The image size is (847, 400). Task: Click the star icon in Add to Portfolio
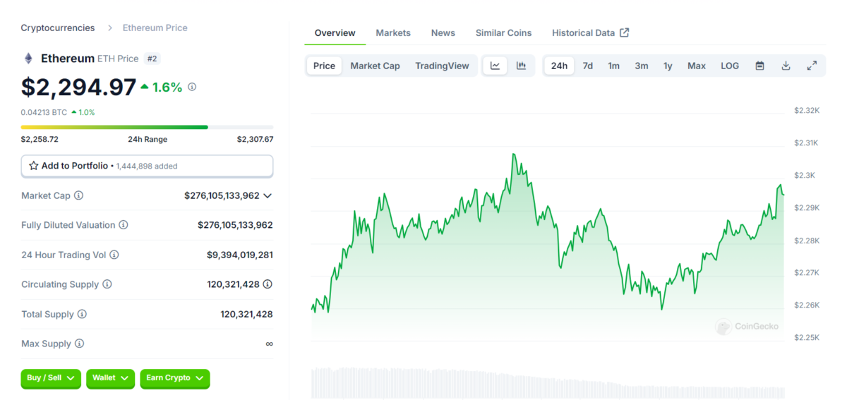click(34, 166)
